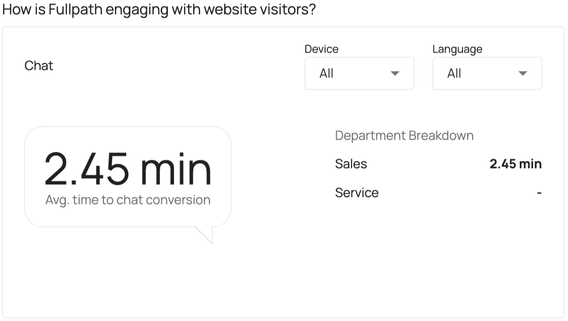This screenshot has height=321, width=568.
Task: Click the Service dash value
Action: coord(539,193)
